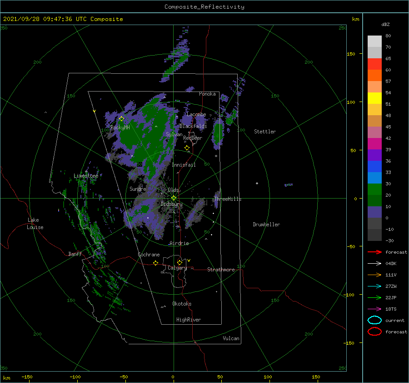Click the RedDeer city label

coord(193,138)
